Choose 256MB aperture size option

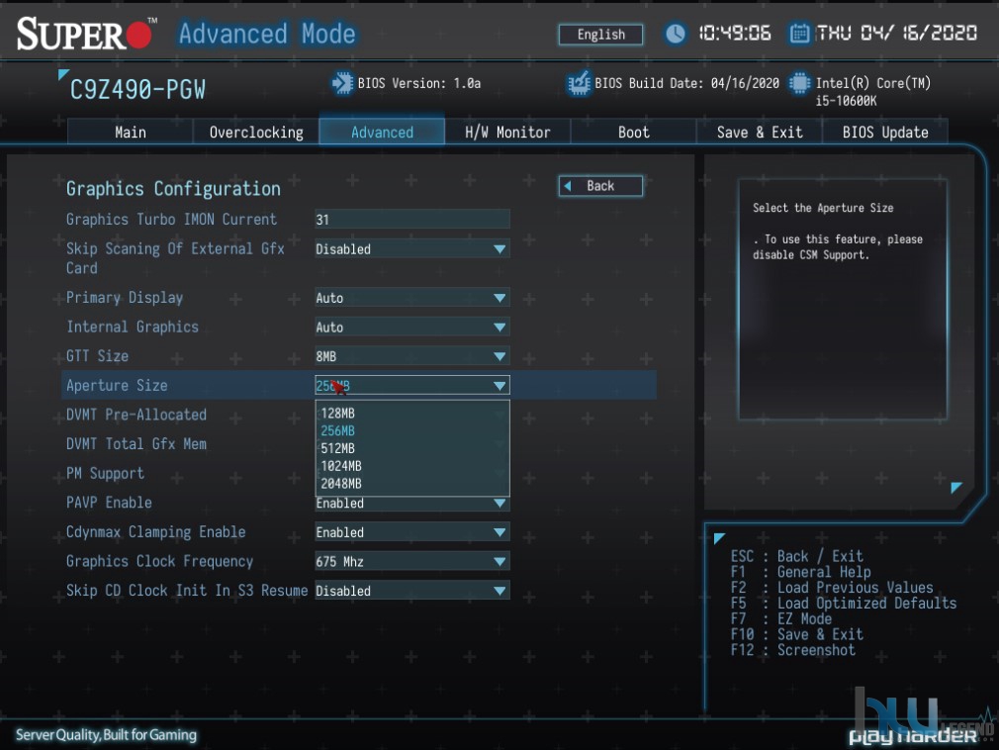coord(412,430)
